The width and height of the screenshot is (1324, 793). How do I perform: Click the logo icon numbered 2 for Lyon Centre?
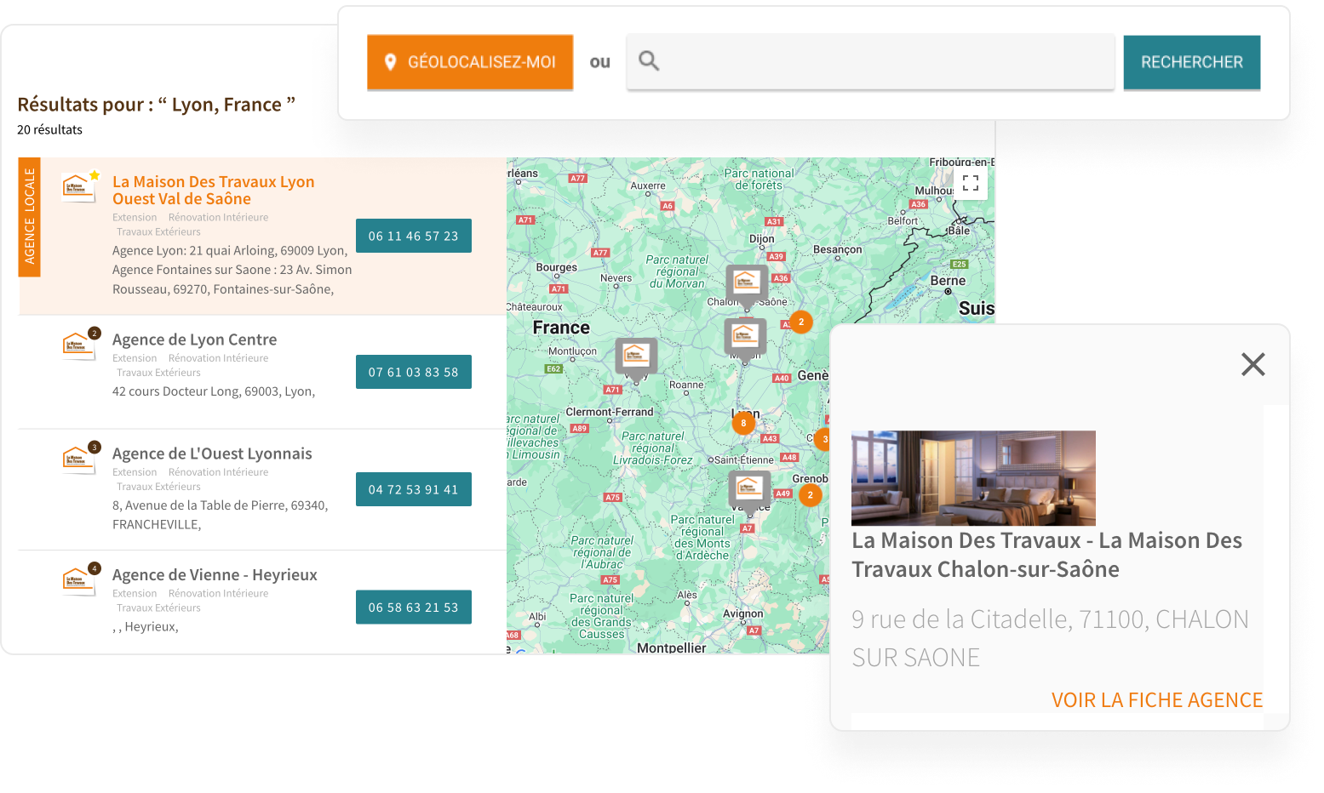point(80,344)
